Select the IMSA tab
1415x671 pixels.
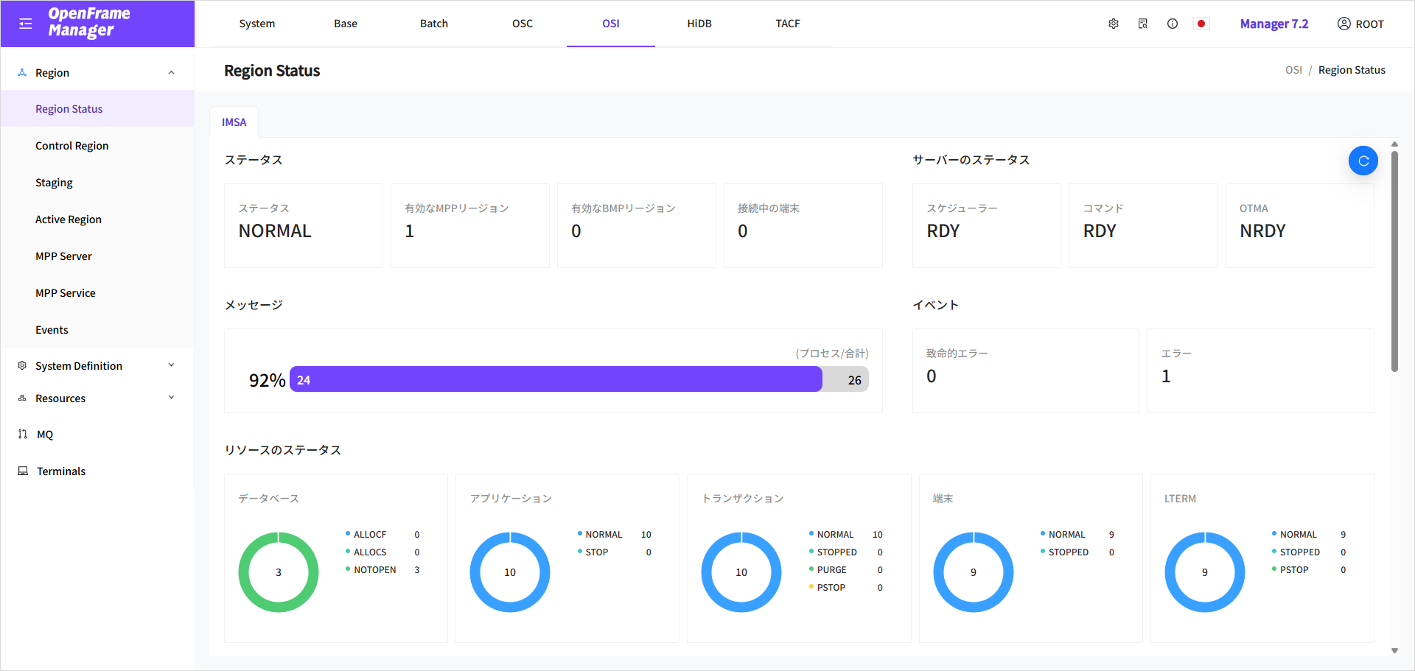tap(234, 122)
